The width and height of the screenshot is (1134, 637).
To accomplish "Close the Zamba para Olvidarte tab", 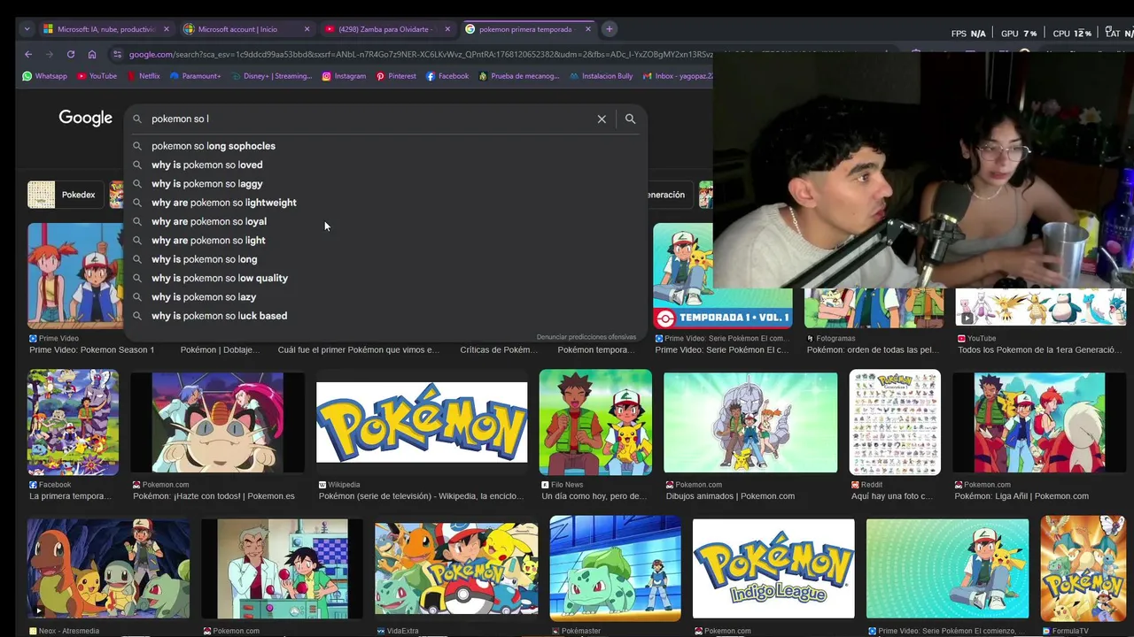I will 447,29.
